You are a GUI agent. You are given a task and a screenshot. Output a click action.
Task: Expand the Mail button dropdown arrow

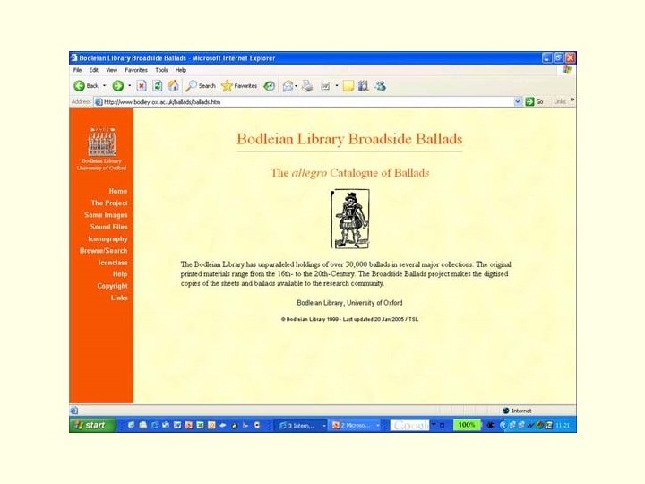pos(297,86)
